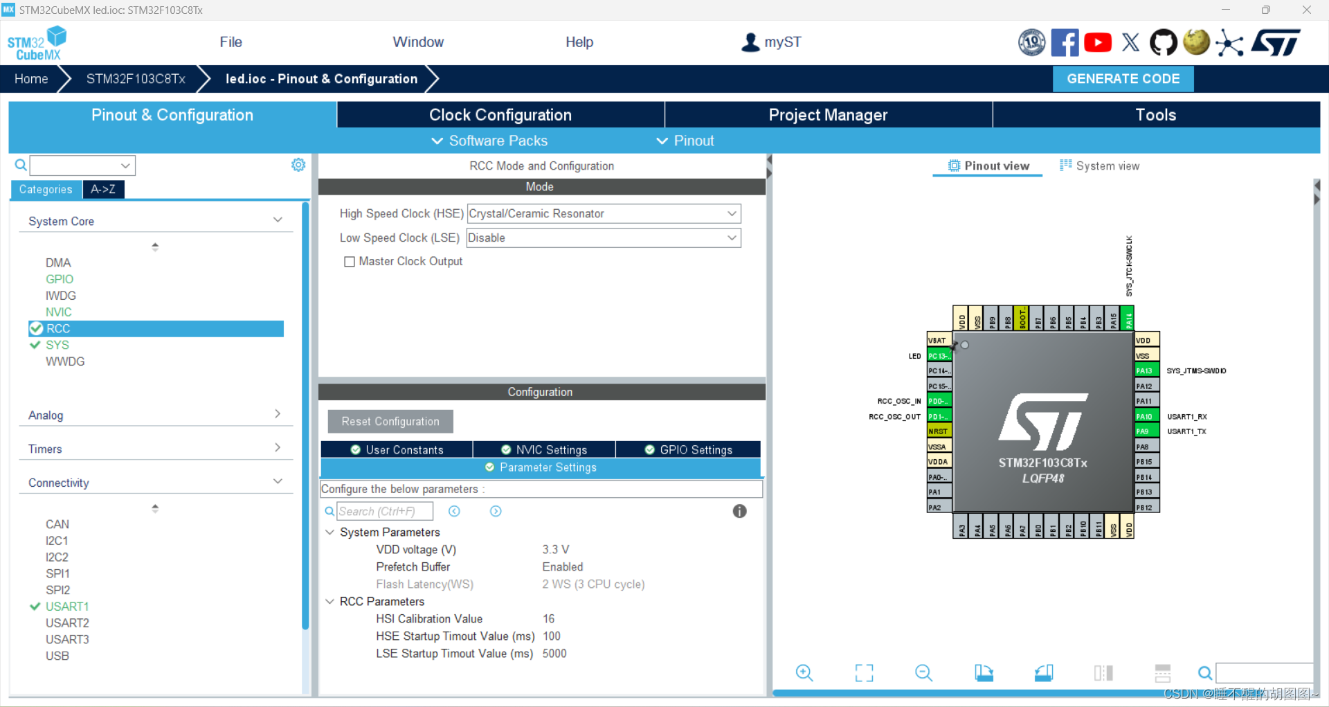Image resolution: width=1329 pixels, height=707 pixels.
Task: Open the File menu
Action: coord(230,42)
